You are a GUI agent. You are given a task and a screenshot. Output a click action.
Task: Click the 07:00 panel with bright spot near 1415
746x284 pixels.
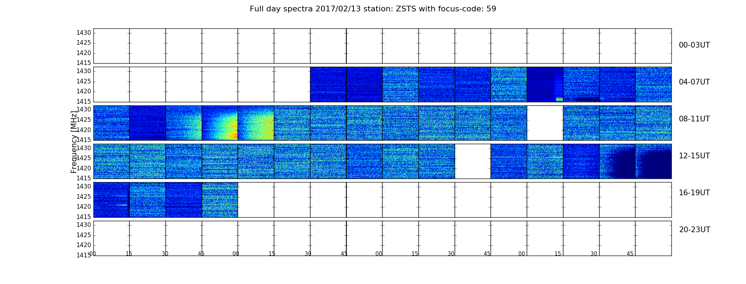545,84
